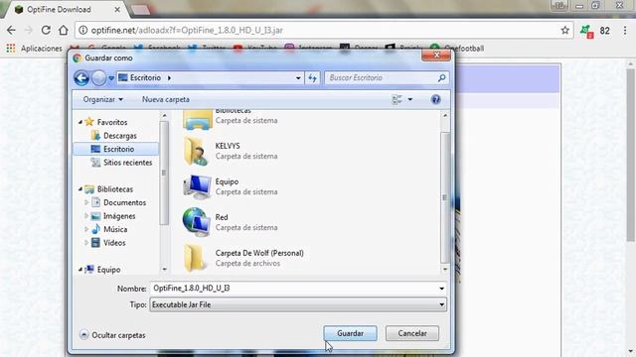The width and height of the screenshot is (636, 357).
Task: Click the site info icon in address bar
Action: click(82, 31)
